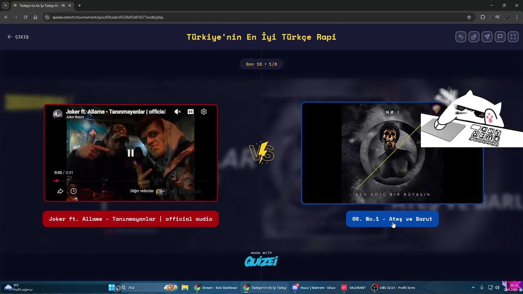Click the volume speaker icon in tray
Screen dimensions: 523x294
tap(497, 287)
